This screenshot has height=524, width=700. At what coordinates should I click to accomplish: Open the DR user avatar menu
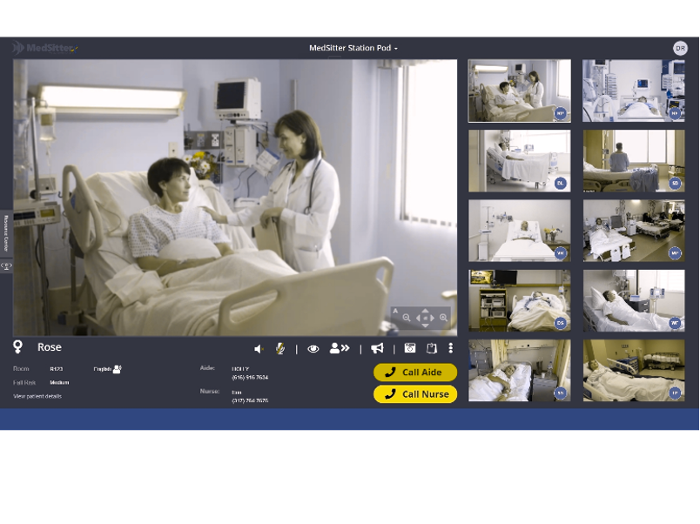click(x=680, y=48)
